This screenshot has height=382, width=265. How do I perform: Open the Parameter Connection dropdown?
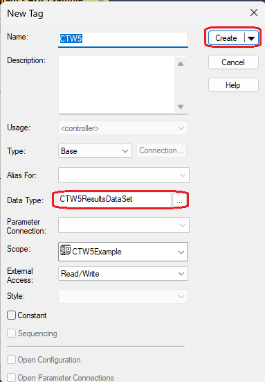click(124, 225)
